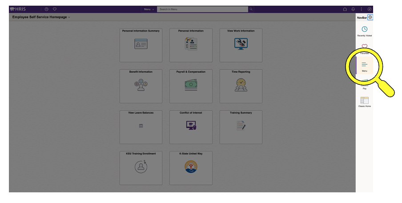Open Personal Information tile
The height and width of the screenshot is (203, 402).
click(191, 45)
